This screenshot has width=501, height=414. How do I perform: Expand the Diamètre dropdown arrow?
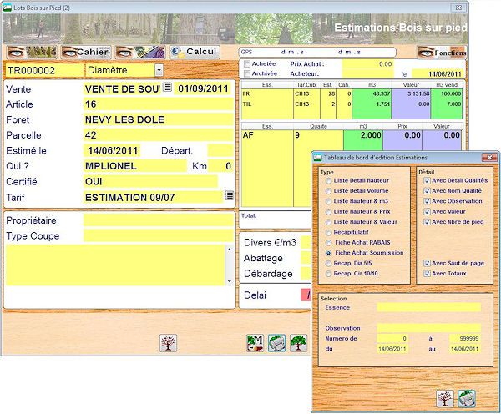[x=159, y=70]
